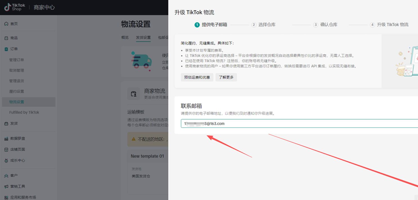Click the 数据罗盘 data compass icon

point(6,139)
